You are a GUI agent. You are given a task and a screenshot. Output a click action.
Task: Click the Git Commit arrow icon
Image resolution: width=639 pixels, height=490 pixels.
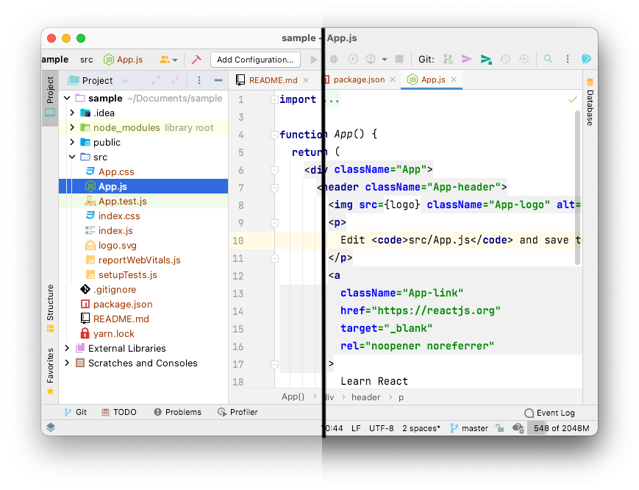[466, 59]
